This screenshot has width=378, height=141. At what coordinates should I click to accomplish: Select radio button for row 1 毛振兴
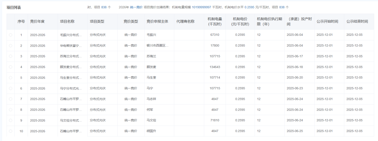point(10,35)
